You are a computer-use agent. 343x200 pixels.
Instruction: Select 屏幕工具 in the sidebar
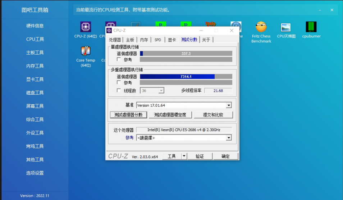coord(35,106)
